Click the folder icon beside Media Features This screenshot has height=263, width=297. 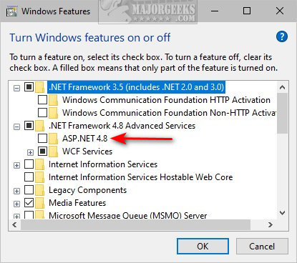(x=40, y=203)
